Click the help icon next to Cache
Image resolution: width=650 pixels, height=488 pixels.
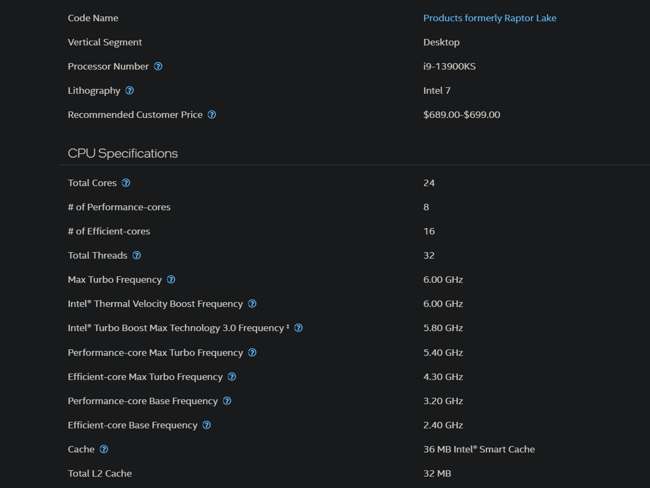[104, 449]
